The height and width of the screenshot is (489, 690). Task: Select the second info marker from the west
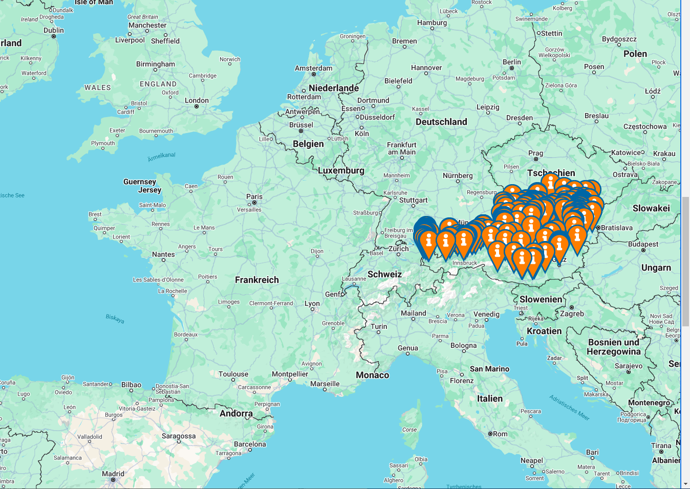pos(446,240)
